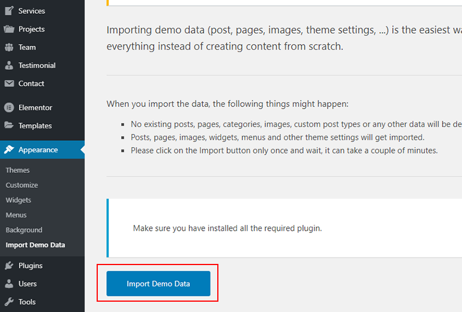Click the Team group icon
Image resolution: width=462 pixels, height=312 pixels.
tap(9, 48)
